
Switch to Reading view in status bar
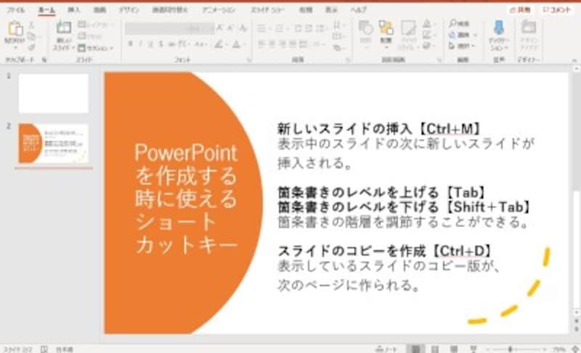pyautogui.click(x=454, y=349)
